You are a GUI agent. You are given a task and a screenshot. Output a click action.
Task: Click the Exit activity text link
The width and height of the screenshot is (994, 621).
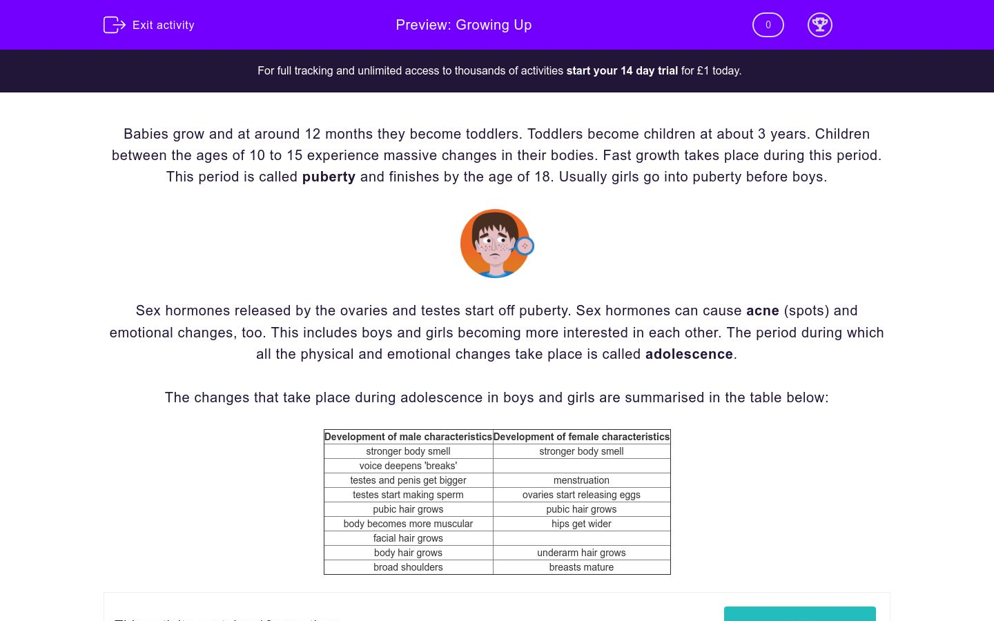coord(164,25)
